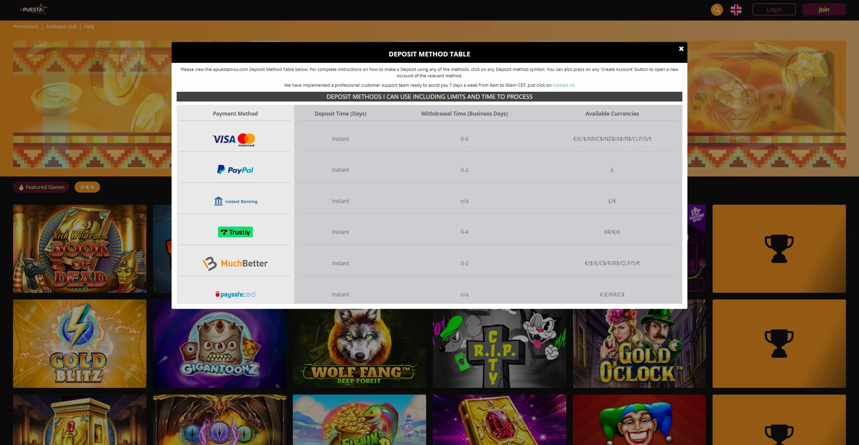Open the Fishin' pot of gold thumbnail
This screenshot has height=445, width=859.
pyautogui.click(x=359, y=420)
